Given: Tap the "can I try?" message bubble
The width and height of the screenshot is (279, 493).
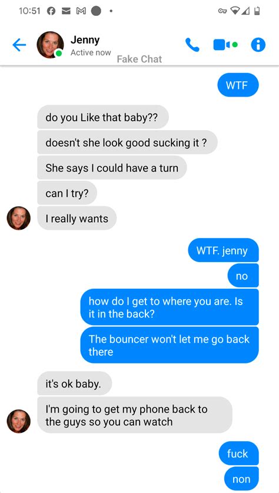Looking at the screenshot, I should point(67,193).
